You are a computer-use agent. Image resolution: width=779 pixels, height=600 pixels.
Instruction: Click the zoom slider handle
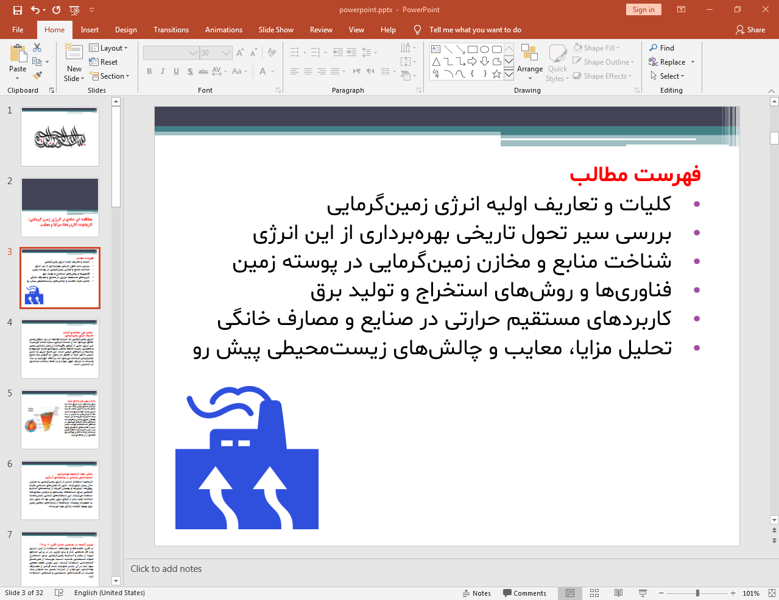(697, 593)
